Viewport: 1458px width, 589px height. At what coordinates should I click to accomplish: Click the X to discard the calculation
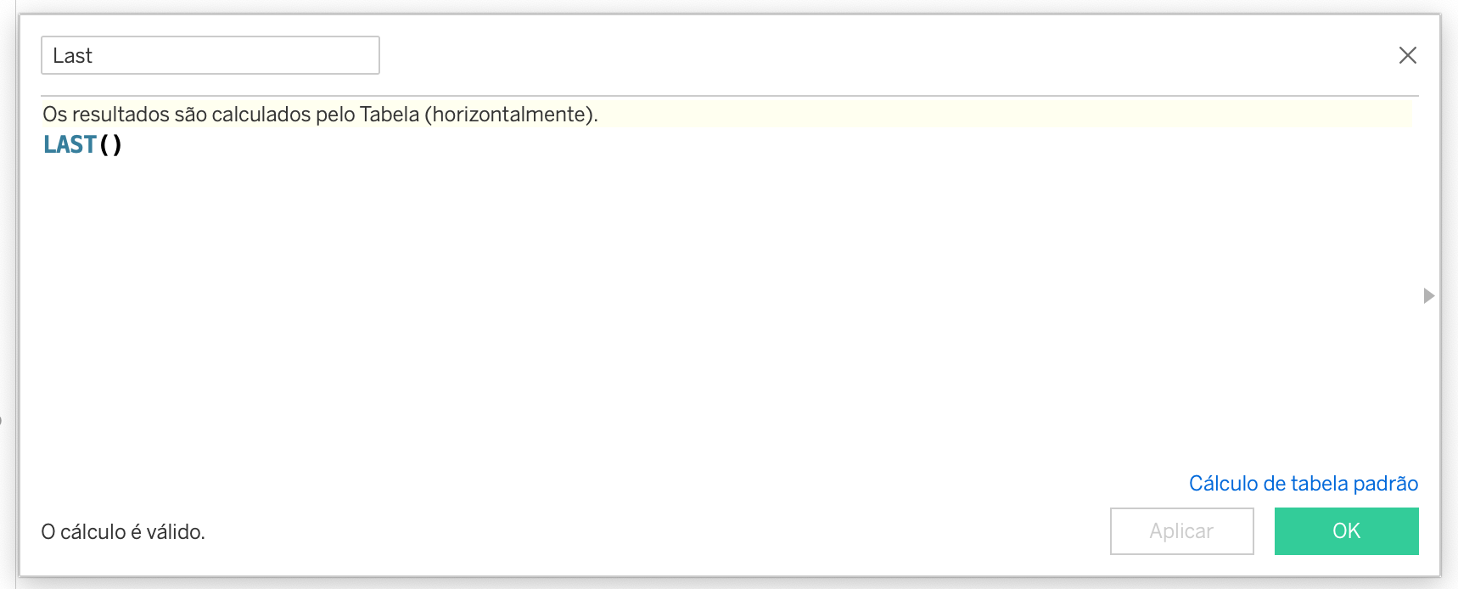pyautogui.click(x=1408, y=54)
